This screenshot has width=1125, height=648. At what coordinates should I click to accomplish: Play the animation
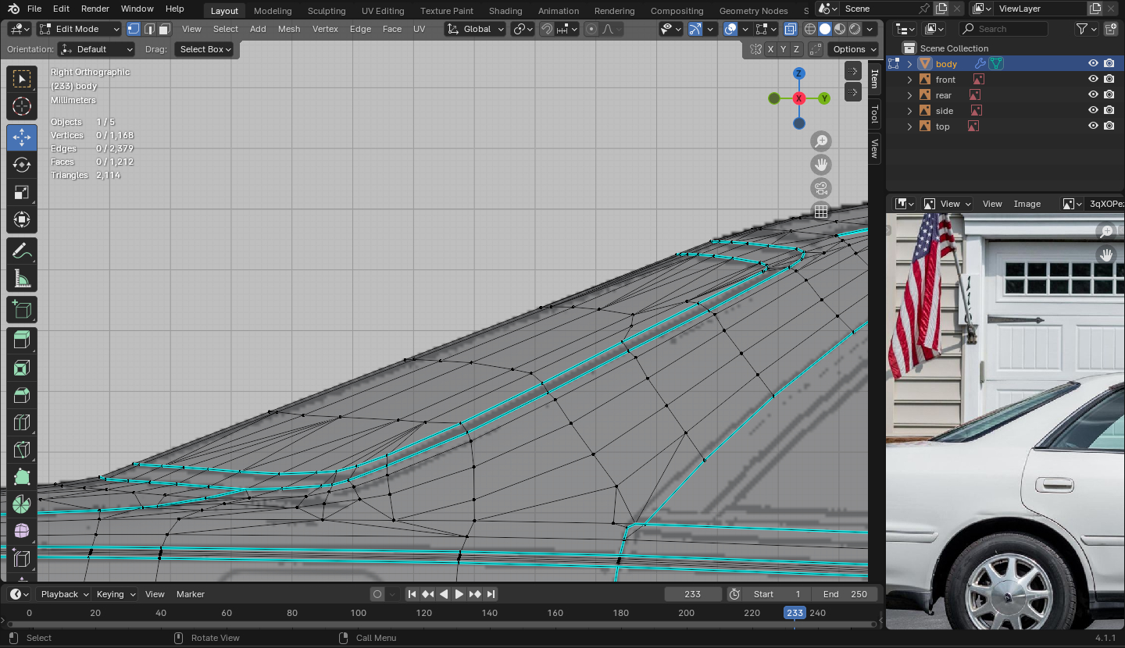pos(459,594)
